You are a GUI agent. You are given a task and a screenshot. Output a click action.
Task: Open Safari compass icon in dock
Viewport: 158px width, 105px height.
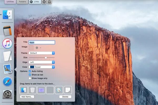[x=7, y=82]
